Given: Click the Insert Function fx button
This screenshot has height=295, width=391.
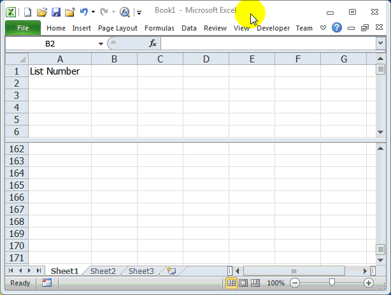Looking at the screenshot, I should coord(153,43).
